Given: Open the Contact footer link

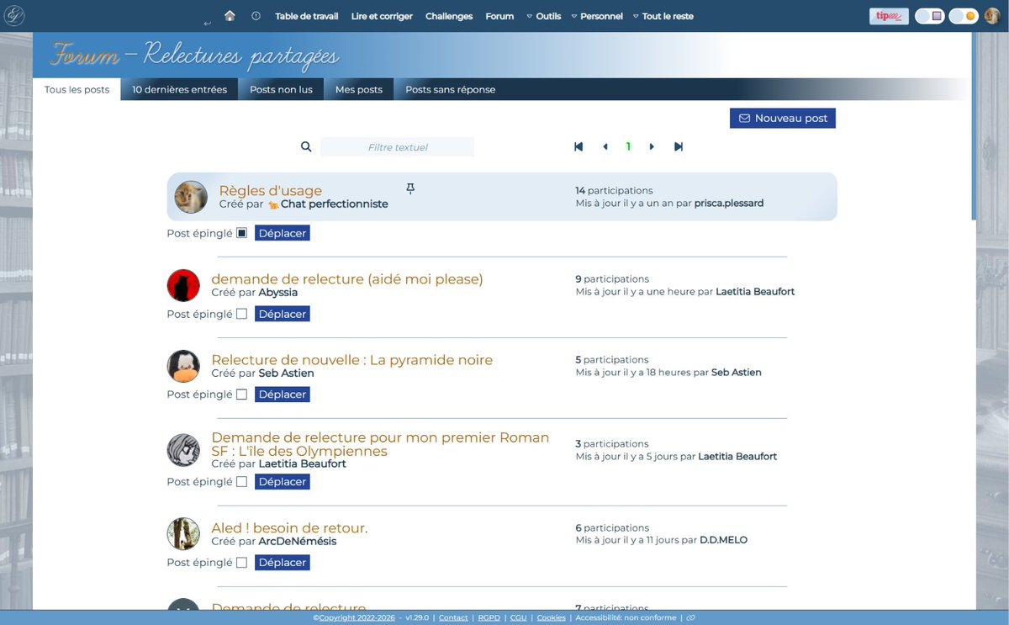Looking at the screenshot, I should (x=453, y=617).
